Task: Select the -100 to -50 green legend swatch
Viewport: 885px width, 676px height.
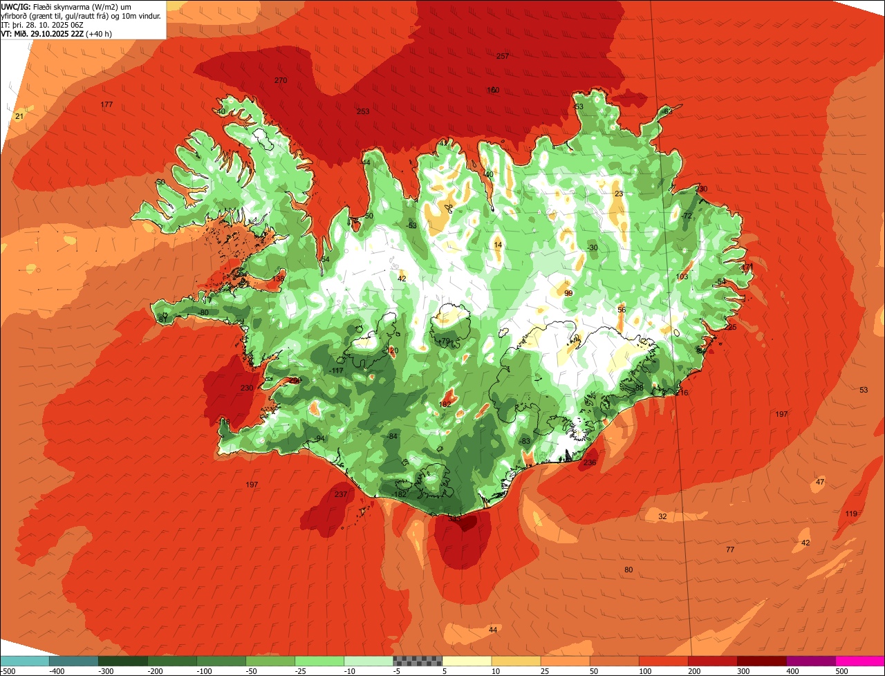Action: click(221, 661)
